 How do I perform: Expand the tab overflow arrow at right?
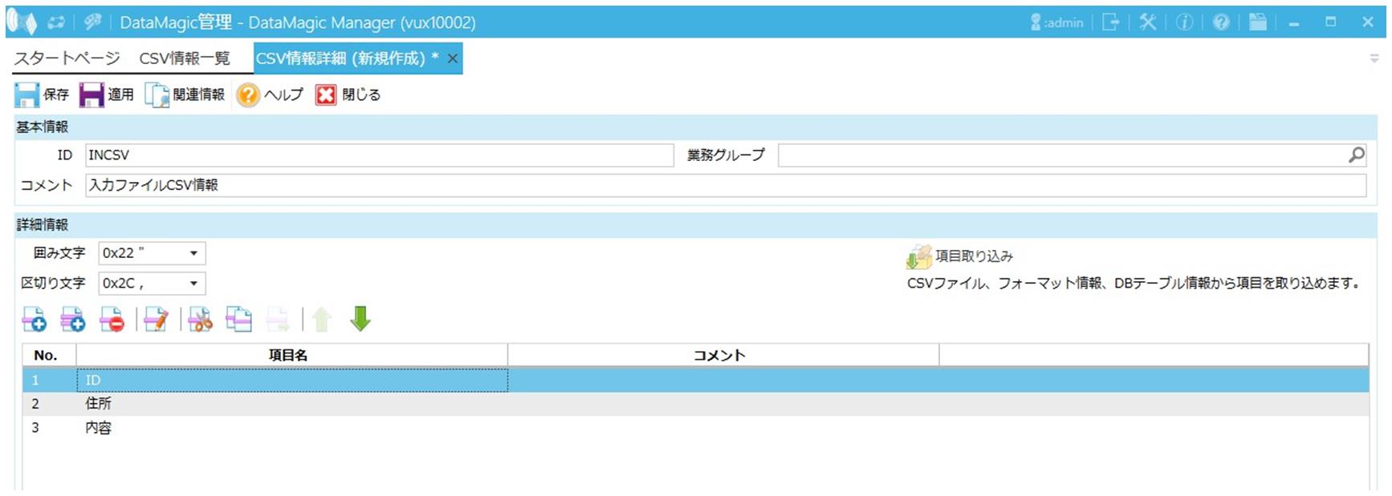1374,58
